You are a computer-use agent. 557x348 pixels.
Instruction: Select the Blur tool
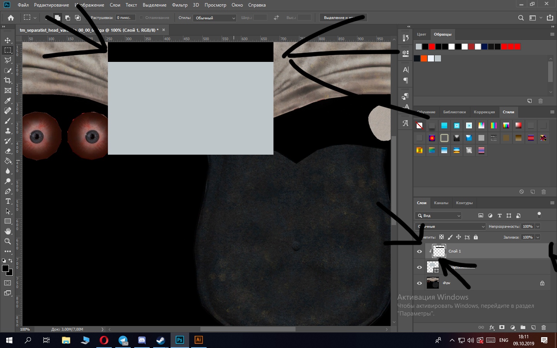8,171
